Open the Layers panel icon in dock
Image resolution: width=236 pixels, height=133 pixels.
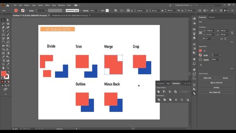(194, 70)
